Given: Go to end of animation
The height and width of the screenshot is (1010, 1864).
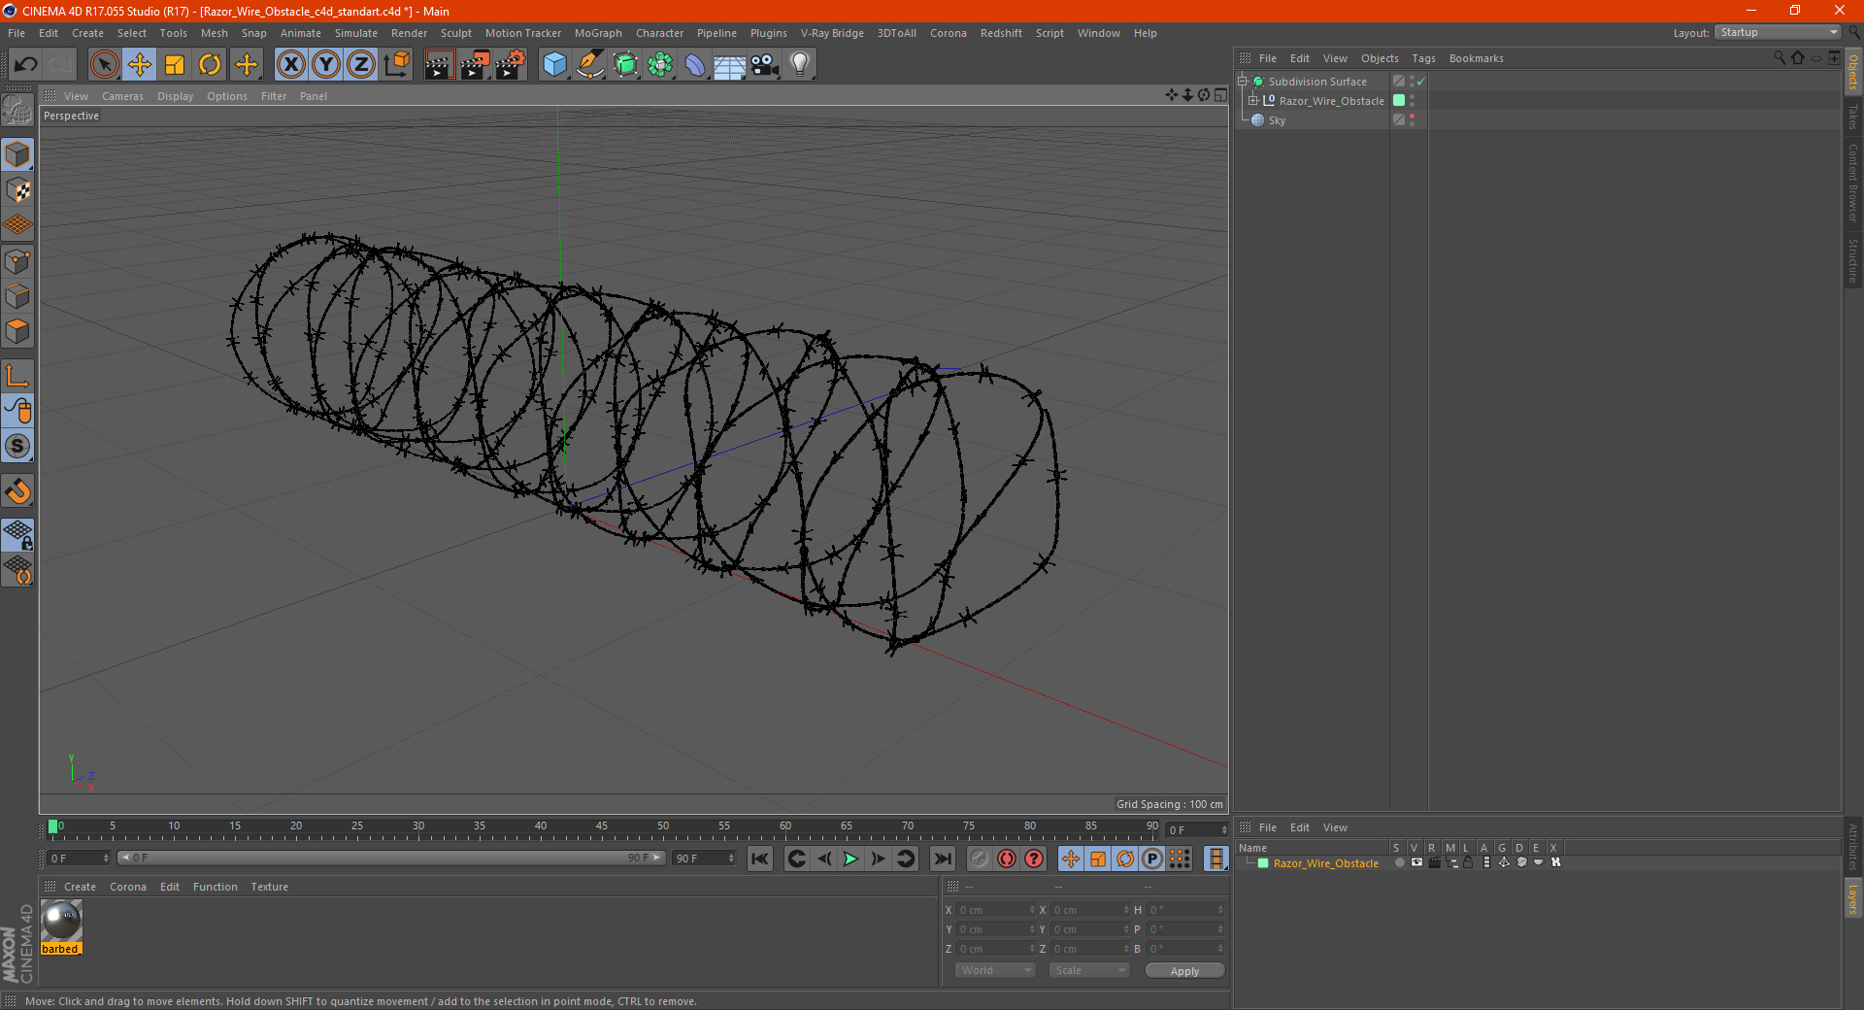Looking at the screenshot, I should [943, 858].
